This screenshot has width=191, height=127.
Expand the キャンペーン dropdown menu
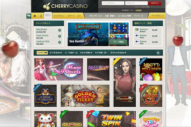pyautogui.click(x=95, y=16)
